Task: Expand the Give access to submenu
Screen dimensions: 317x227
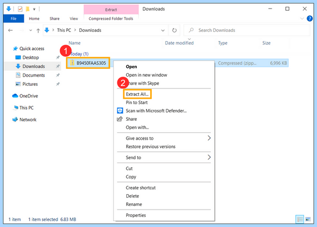Action: 164,138
